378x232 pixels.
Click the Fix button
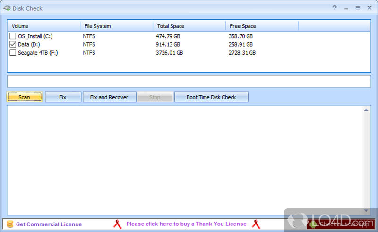63,97
